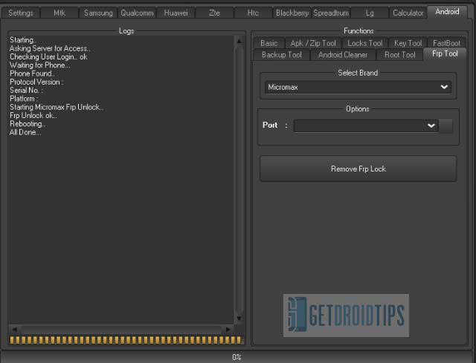Expand the Port dropdown list
476x363 pixels.
click(x=366, y=125)
